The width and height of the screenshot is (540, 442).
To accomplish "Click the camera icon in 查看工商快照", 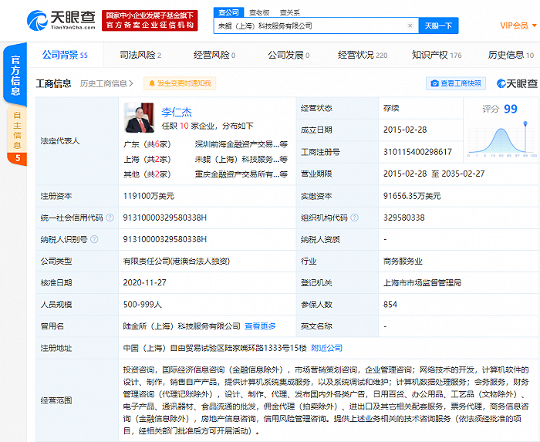I will click(435, 83).
